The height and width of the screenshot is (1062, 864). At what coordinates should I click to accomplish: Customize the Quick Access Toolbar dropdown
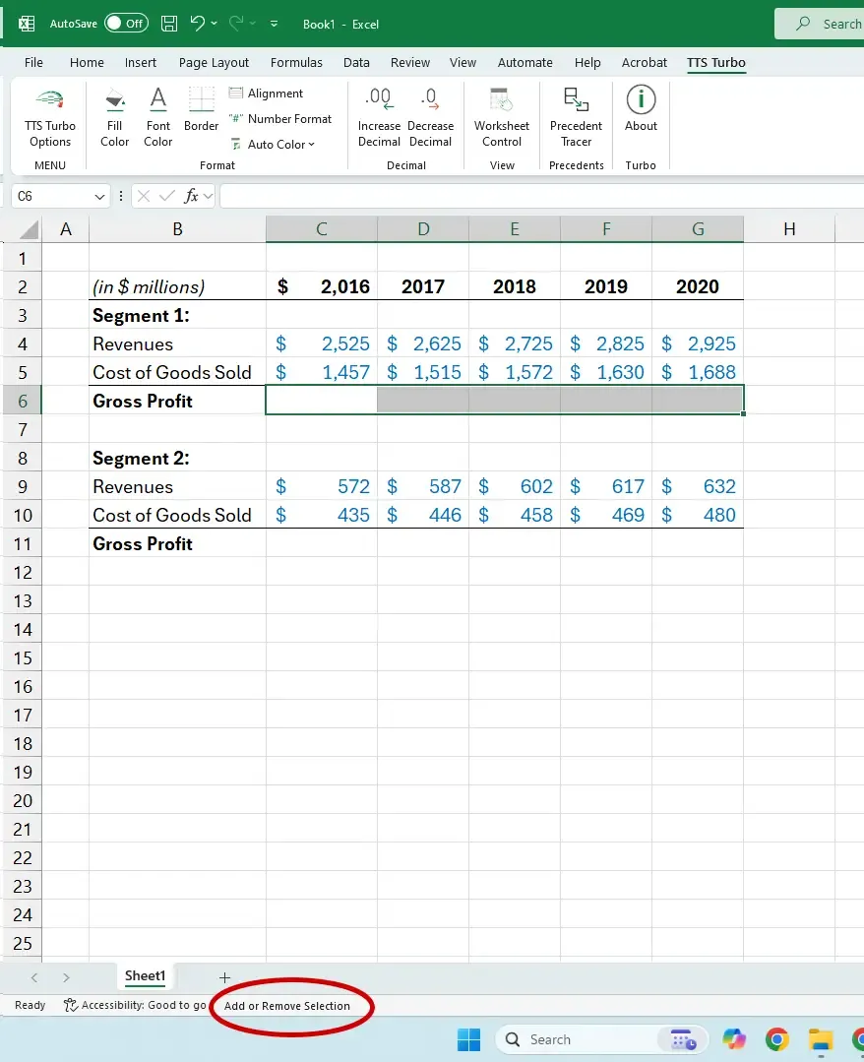(275, 24)
